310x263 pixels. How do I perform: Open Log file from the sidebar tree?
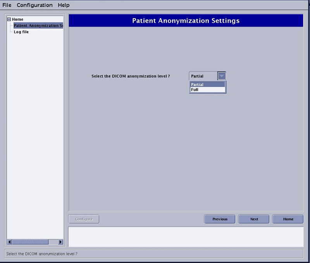point(21,32)
